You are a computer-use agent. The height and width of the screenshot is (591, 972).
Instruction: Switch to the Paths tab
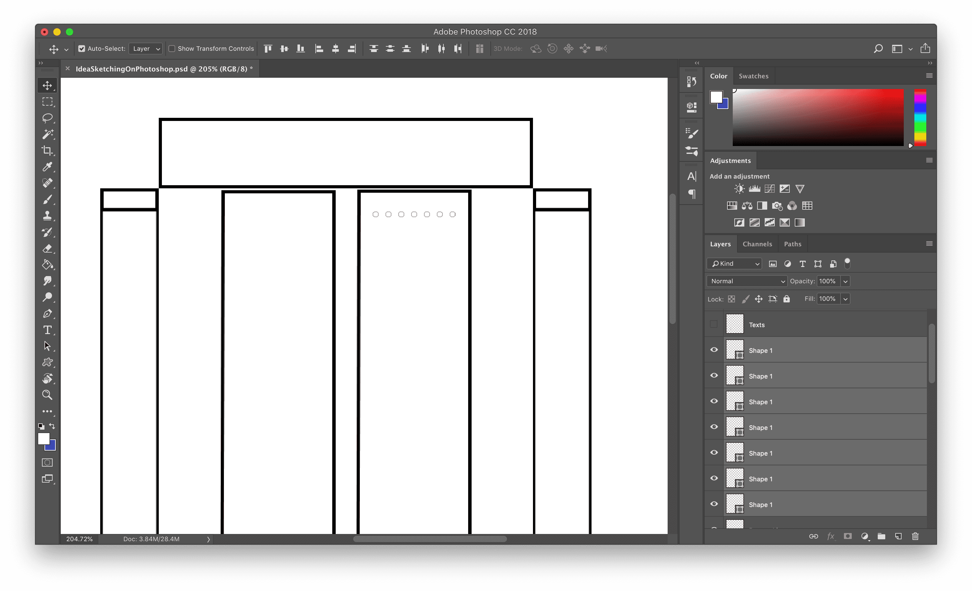(x=792, y=244)
